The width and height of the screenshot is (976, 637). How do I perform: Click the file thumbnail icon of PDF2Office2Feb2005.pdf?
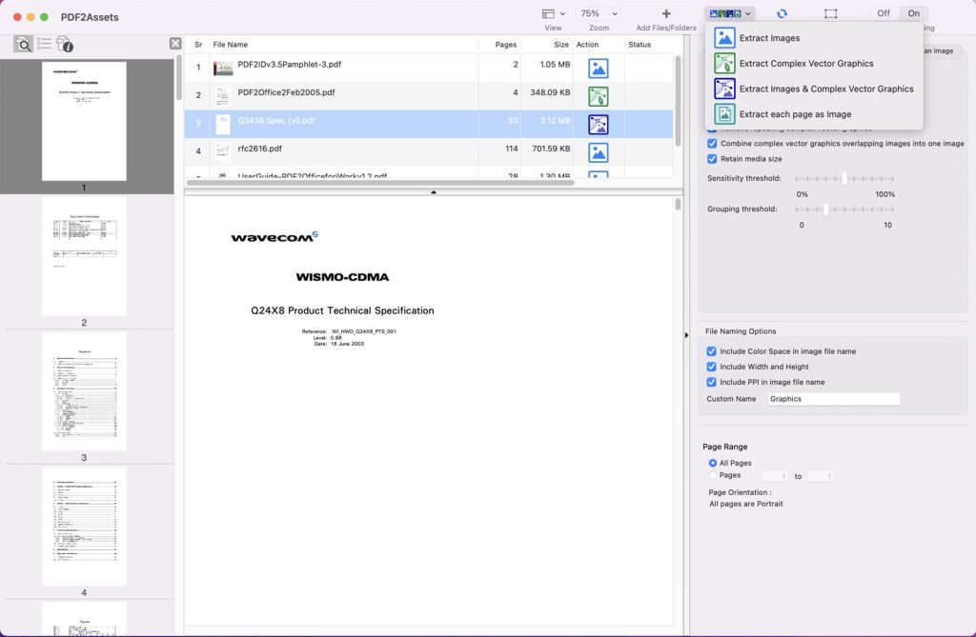pos(223,96)
